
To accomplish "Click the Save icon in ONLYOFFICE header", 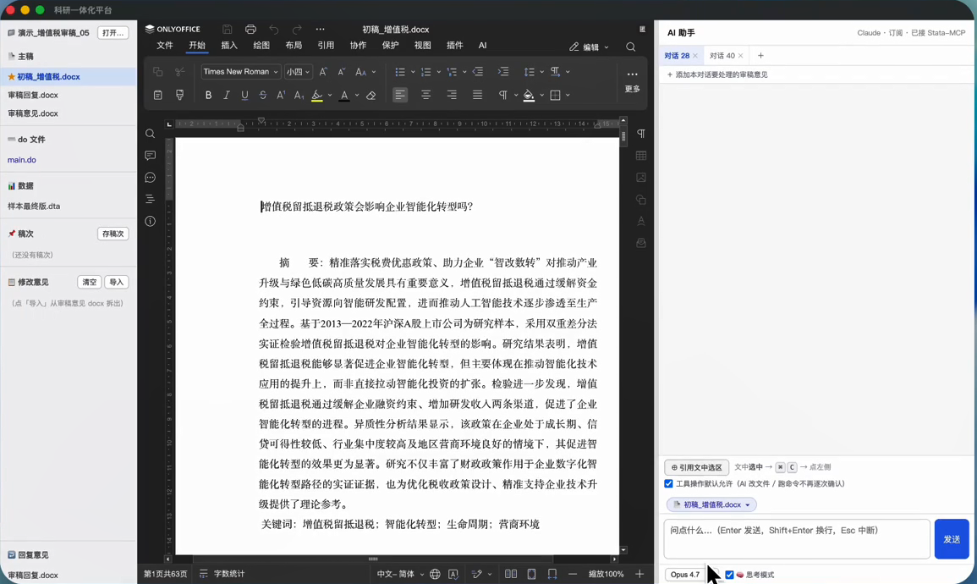I will [228, 30].
